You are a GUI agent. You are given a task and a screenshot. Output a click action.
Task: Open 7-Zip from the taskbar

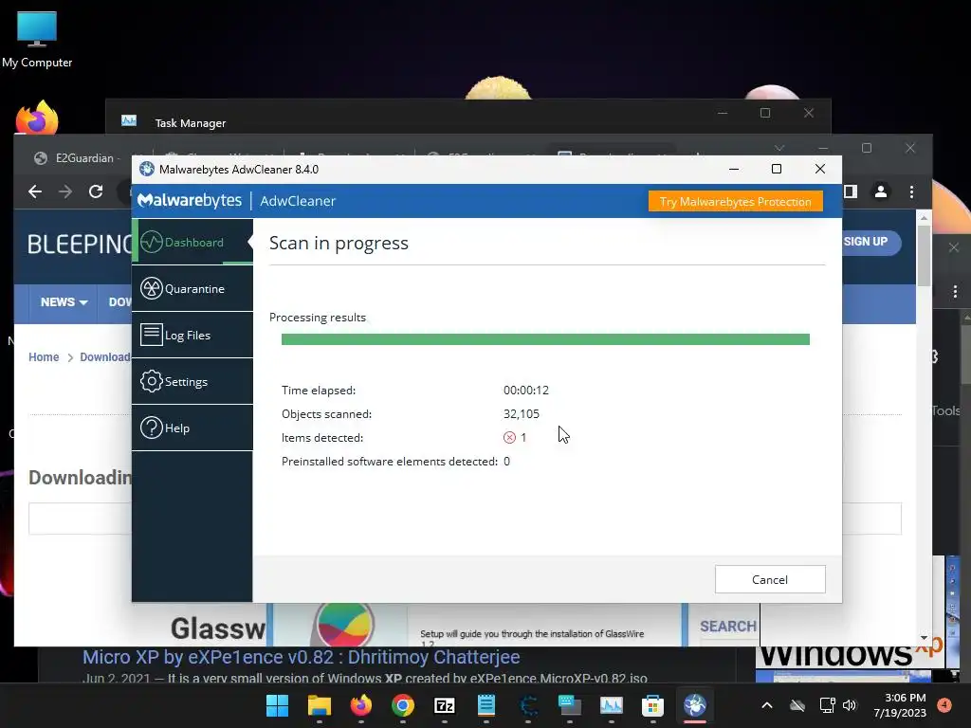(445, 705)
